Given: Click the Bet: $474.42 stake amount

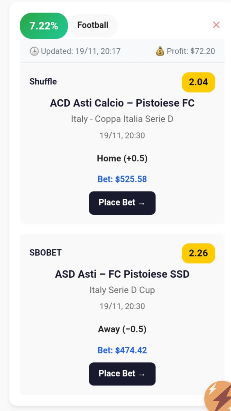Looking at the screenshot, I should tap(122, 350).
